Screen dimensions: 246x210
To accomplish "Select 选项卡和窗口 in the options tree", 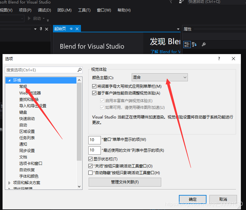I will 31,163.
